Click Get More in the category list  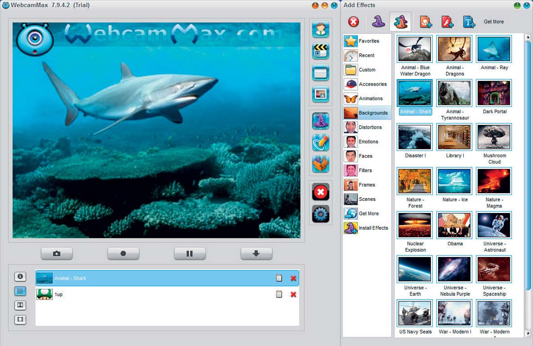367,213
